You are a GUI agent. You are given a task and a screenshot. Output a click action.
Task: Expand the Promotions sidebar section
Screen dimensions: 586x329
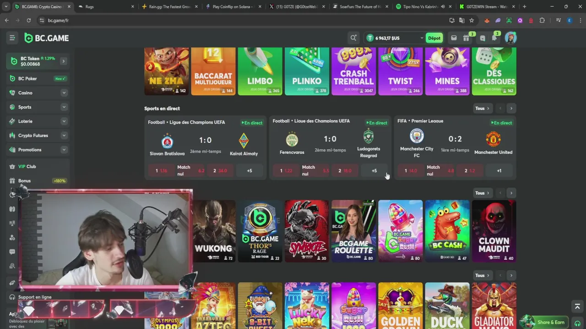point(64,149)
